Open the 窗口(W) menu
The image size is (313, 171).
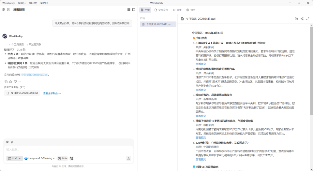coord(33,3)
